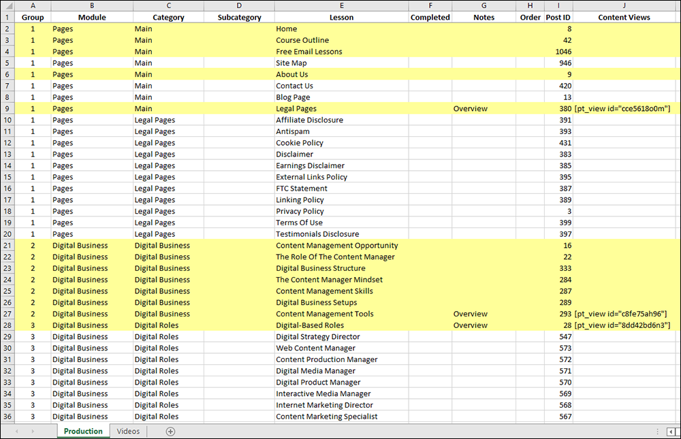The image size is (681, 439).
Task: Click the "Content Views" header cell
Action: pos(624,18)
